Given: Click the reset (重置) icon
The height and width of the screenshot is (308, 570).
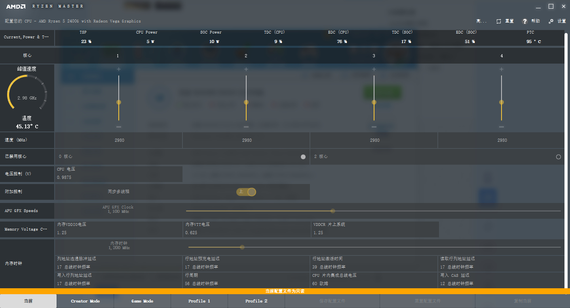Looking at the screenshot, I should coord(499,21).
